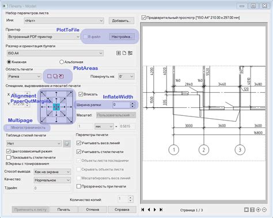Select Альбомная orientation radio button
This screenshot has height=218, width=273.
[62, 62]
